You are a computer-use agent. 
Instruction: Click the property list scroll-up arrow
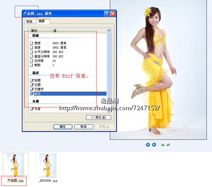(109, 30)
